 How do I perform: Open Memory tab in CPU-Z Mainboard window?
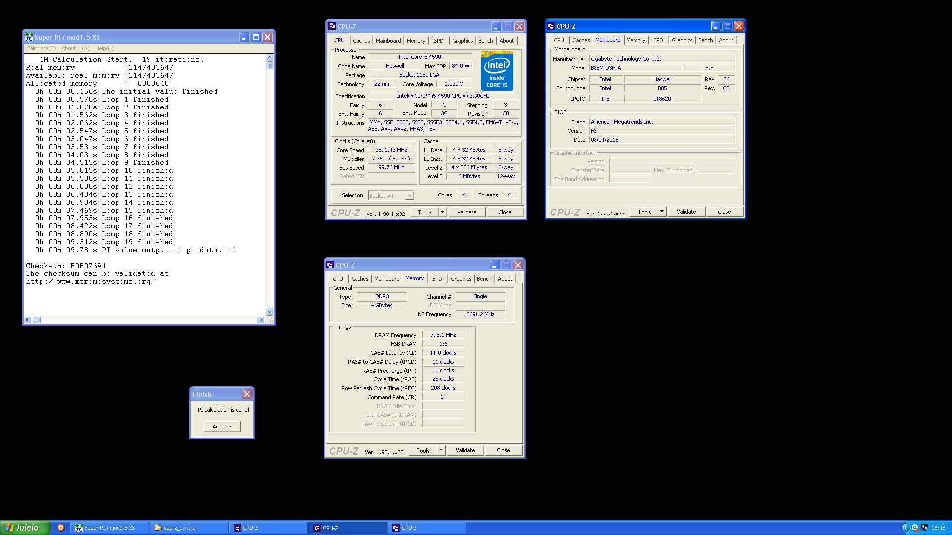tap(636, 40)
